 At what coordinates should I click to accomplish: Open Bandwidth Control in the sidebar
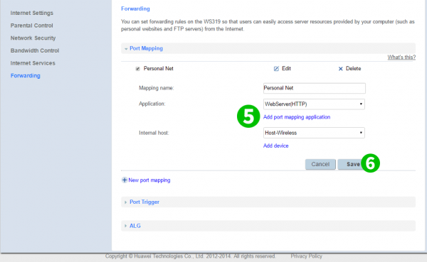(x=35, y=50)
